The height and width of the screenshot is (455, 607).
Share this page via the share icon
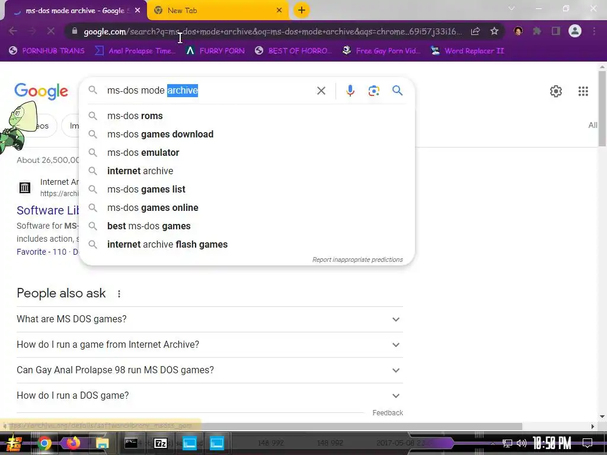(475, 31)
